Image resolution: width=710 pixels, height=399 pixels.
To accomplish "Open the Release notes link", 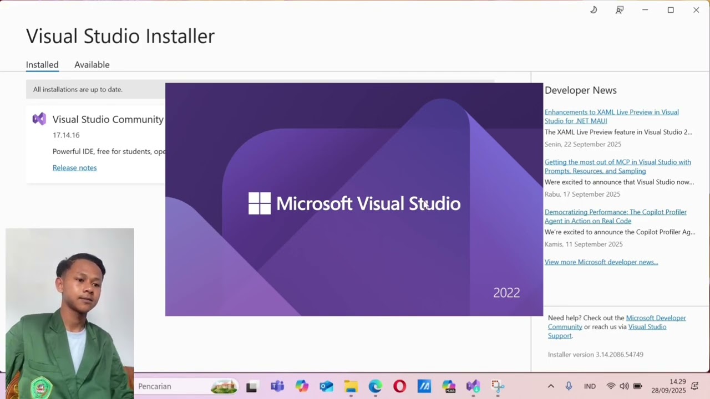I will (74, 168).
